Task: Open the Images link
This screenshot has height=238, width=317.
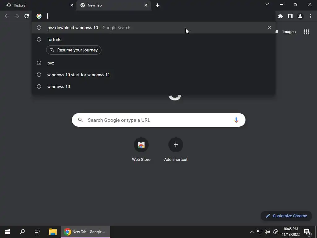Action: (x=289, y=32)
